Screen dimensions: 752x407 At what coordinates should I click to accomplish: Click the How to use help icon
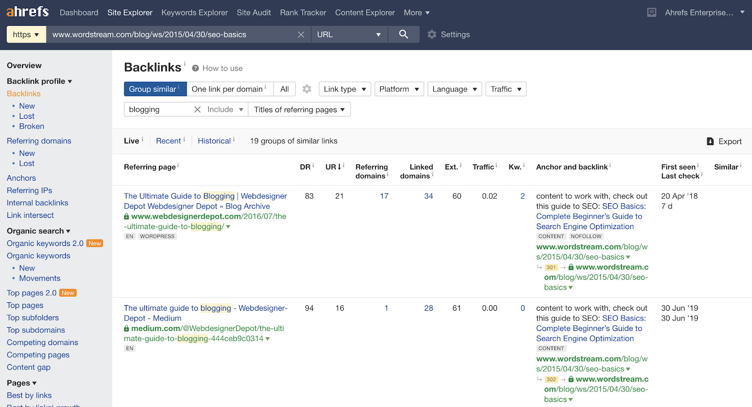pyautogui.click(x=196, y=68)
